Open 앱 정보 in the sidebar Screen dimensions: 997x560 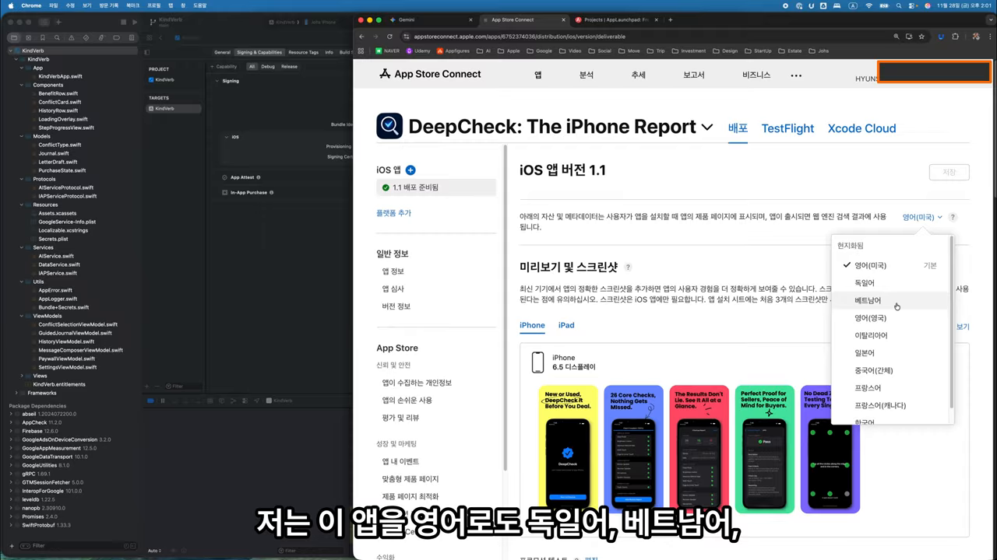pyautogui.click(x=393, y=271)
